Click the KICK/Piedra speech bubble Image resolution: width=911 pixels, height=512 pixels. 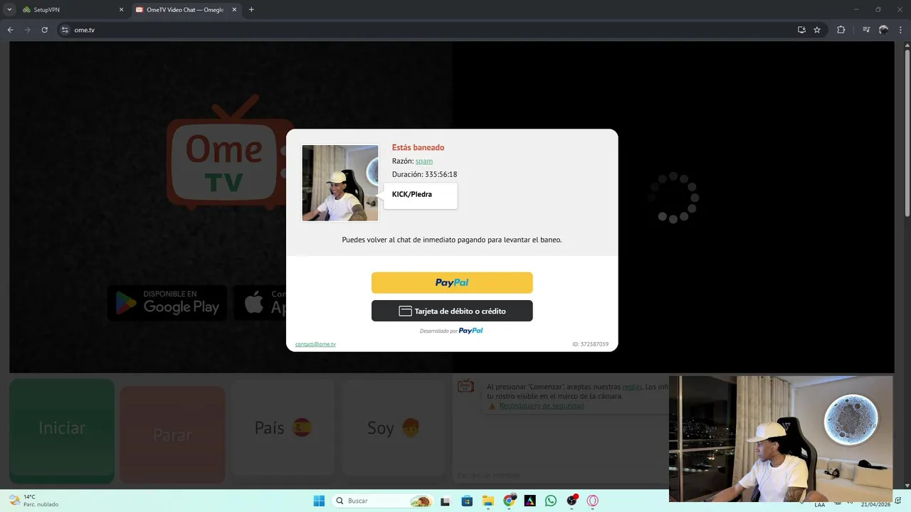[x=420, y=195]
